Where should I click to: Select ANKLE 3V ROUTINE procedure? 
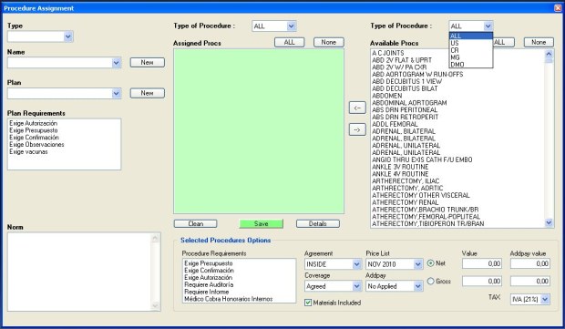click(400, 167)
